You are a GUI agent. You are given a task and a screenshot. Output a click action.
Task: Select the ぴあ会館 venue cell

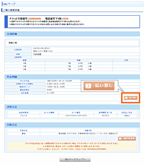point(86,54)
